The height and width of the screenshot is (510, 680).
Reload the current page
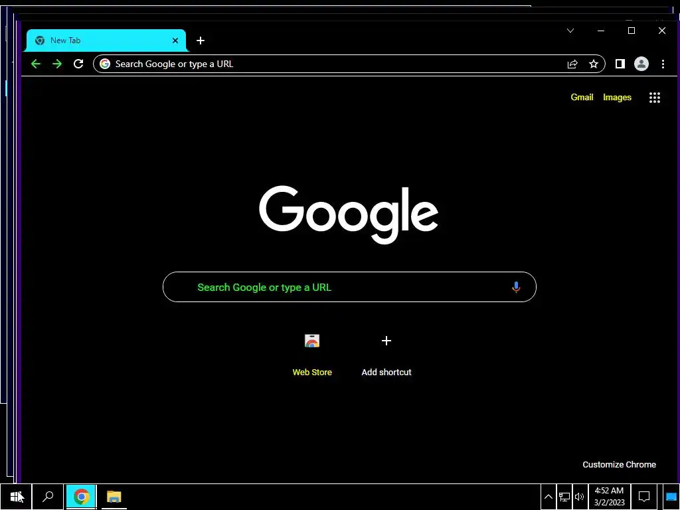click(78, 64)
